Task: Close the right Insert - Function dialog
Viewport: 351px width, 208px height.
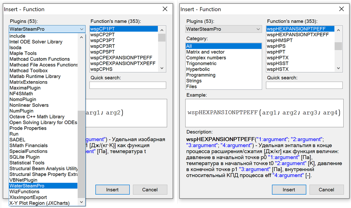Action: pos(341,9)
